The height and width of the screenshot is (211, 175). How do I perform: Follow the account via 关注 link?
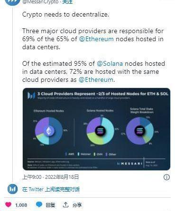click(67, 2)
